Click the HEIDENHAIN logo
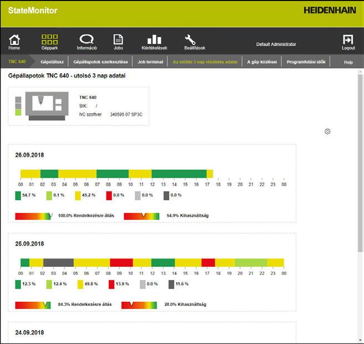364x344 pixels. (330, 10)
